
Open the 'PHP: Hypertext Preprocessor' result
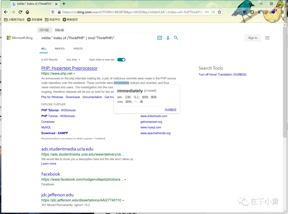coord(69,68)
